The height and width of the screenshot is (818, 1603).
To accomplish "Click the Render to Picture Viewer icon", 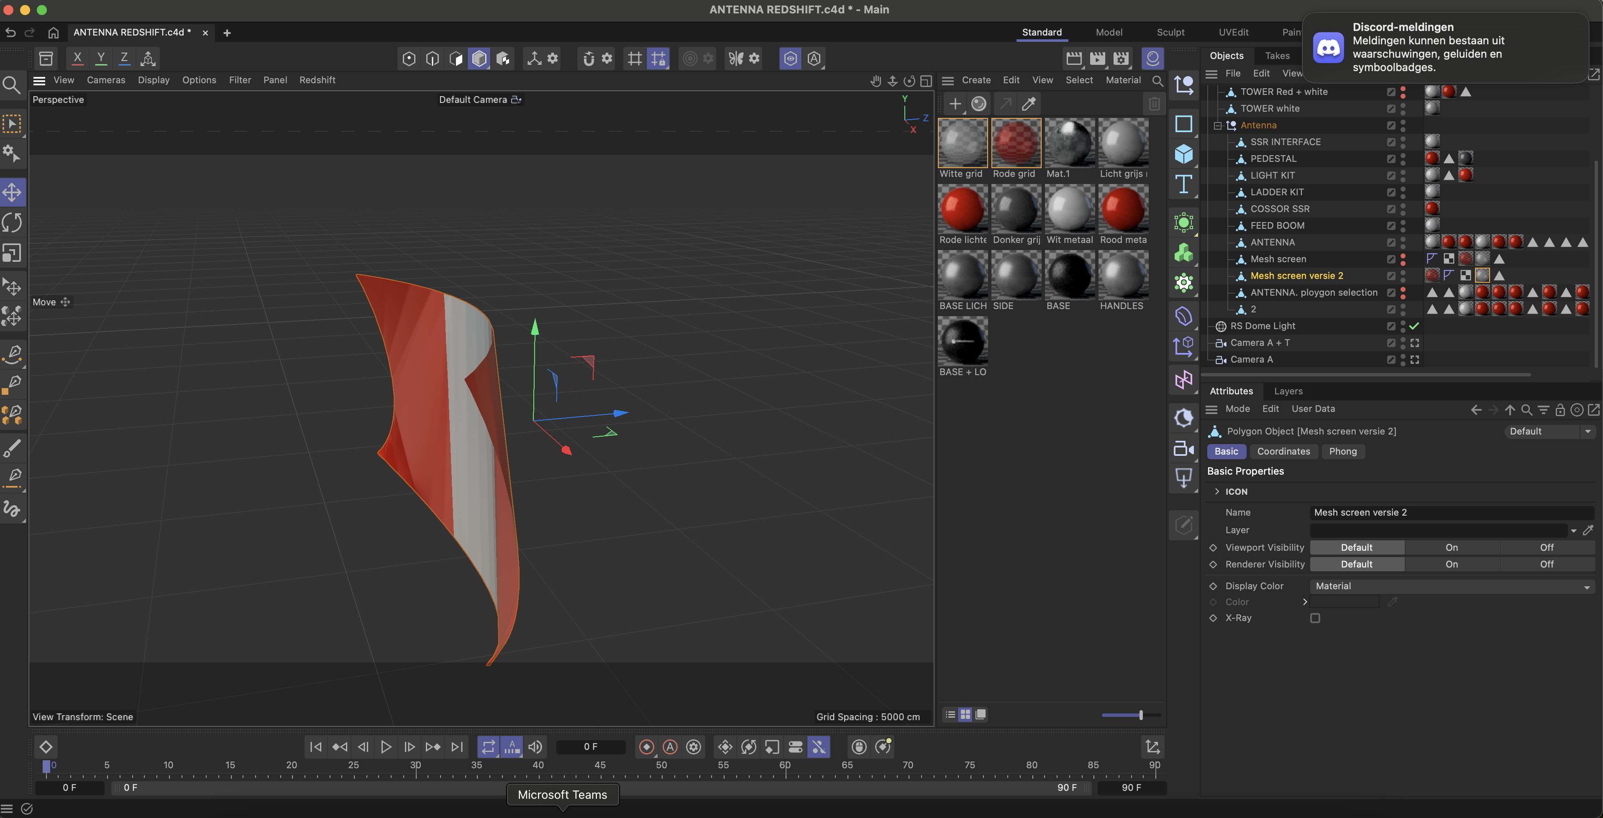I will [x=1097, y=59].
